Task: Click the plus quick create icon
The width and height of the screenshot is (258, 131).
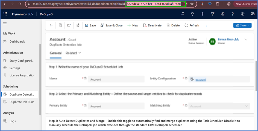Action: [203, 14]
